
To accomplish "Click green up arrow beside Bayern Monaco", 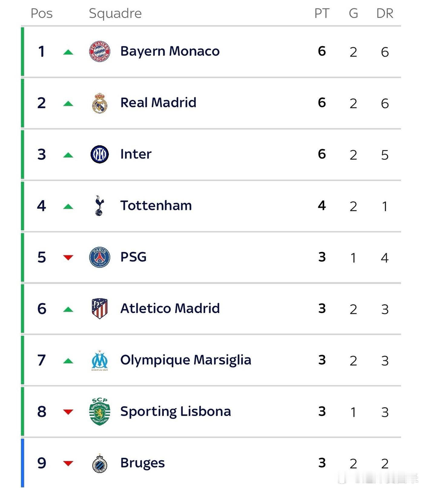I will (x=68, y=52).
